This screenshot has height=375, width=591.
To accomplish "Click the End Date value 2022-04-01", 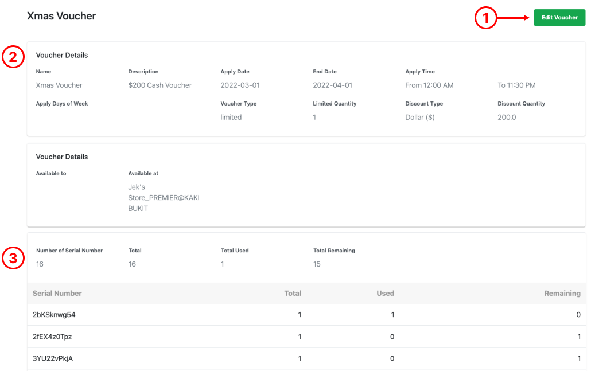I will (x=332, y=85).
